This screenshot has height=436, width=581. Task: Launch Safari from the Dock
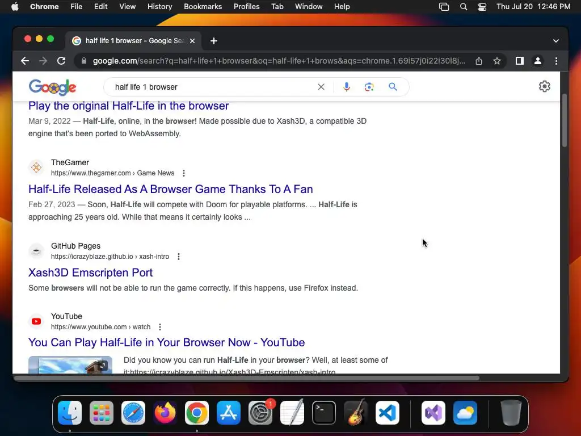tap(133, 413)
